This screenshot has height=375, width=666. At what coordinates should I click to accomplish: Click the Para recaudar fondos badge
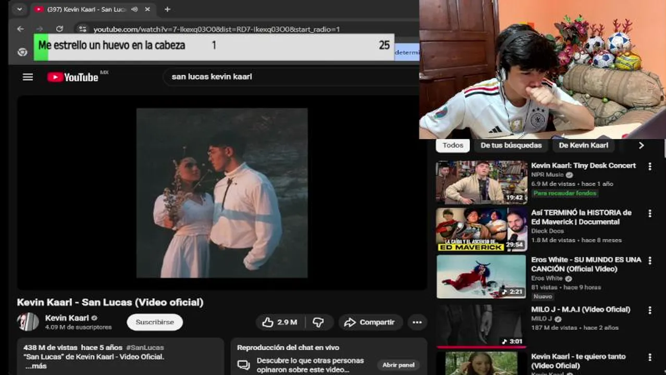click(x=564, y=193)
